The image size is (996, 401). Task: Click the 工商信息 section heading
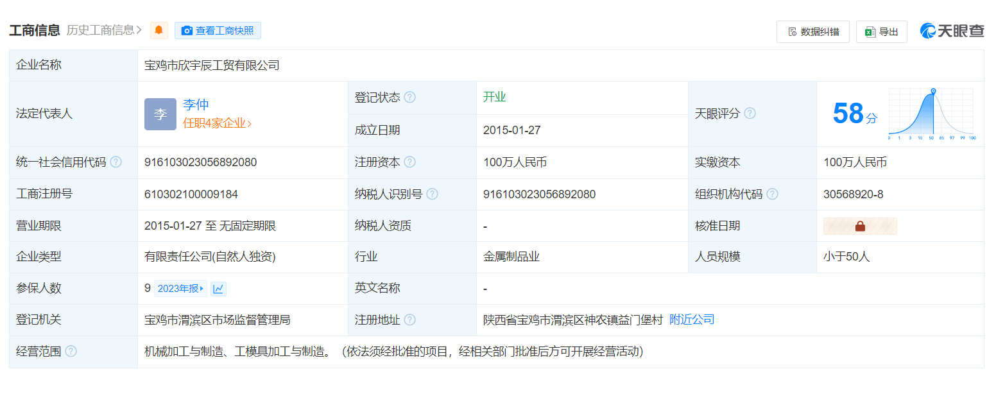(x=35, y=30)
